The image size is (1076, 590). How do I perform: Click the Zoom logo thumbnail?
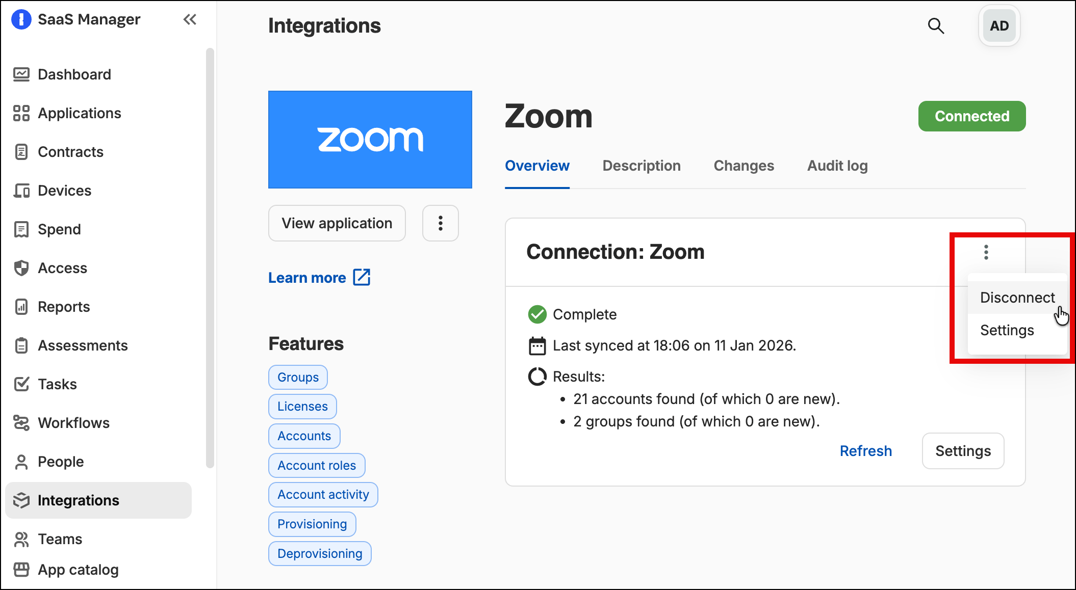point(370,140)
